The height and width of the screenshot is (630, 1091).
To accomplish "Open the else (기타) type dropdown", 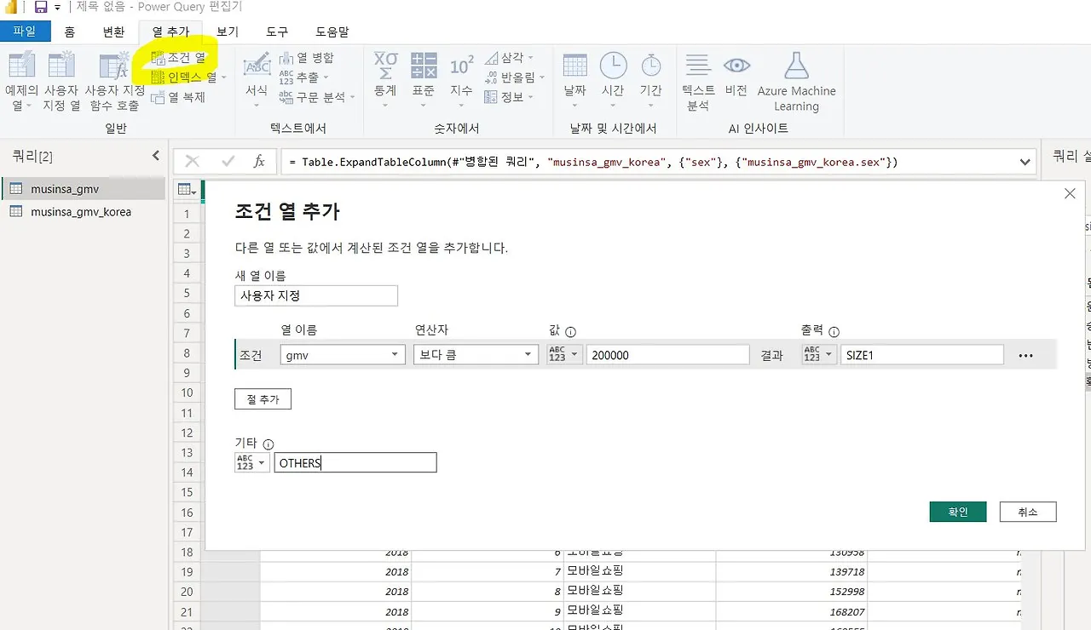I will 252,462.
